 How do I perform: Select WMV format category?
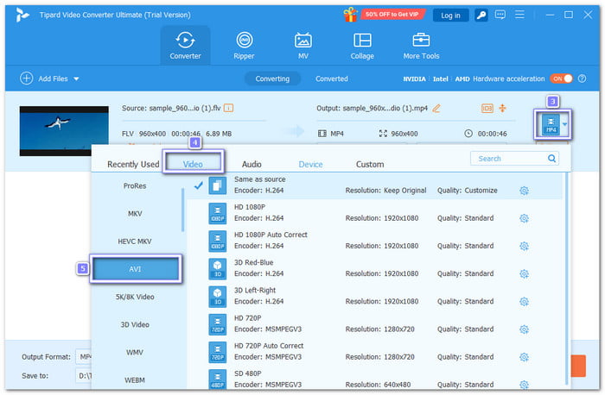(x=135, y=352)
